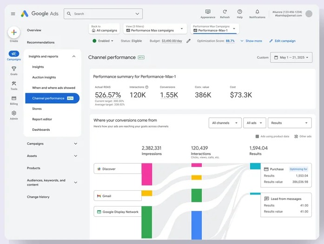The height and width of the screenshot is (244, 324).
Task: Open the Appearance settings icon
Action: click(208, 12)
